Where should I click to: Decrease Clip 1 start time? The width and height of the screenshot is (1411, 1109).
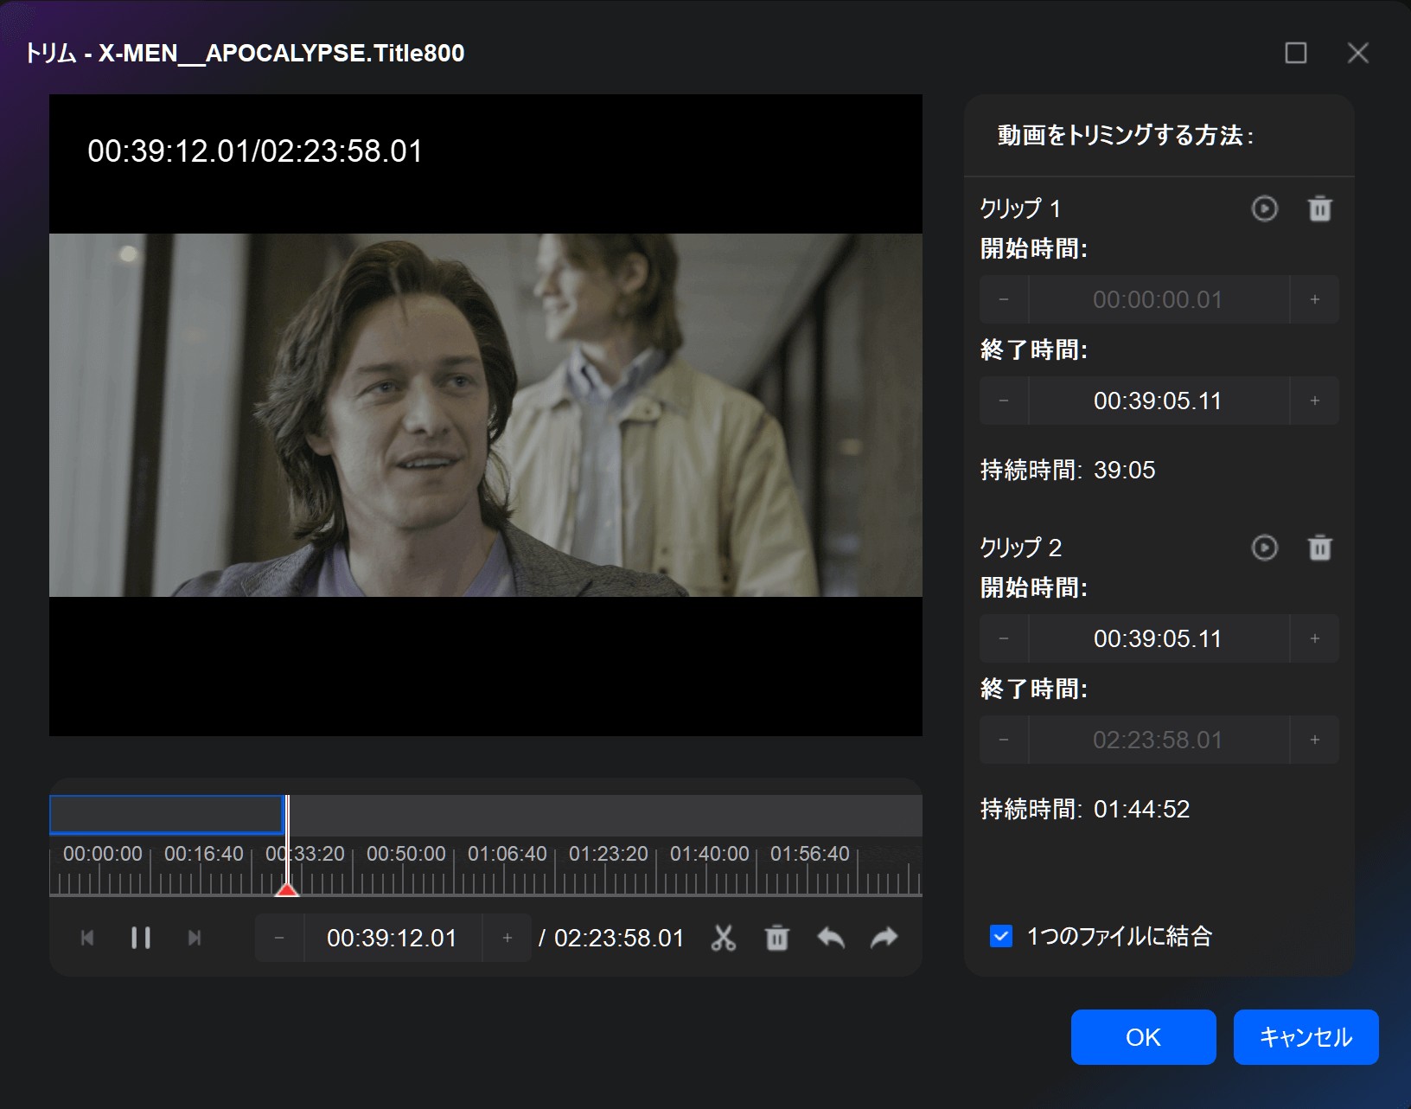[1004, 299]
